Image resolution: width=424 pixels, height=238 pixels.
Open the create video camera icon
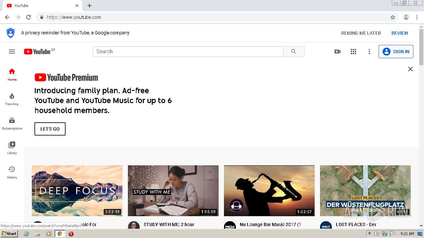pyautogui.click(x=338, y=52)
